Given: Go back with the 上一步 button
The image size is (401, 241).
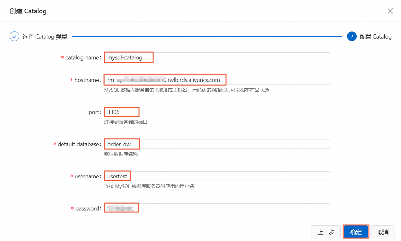Looking at the screenshot, I should [x=327, y=232].
